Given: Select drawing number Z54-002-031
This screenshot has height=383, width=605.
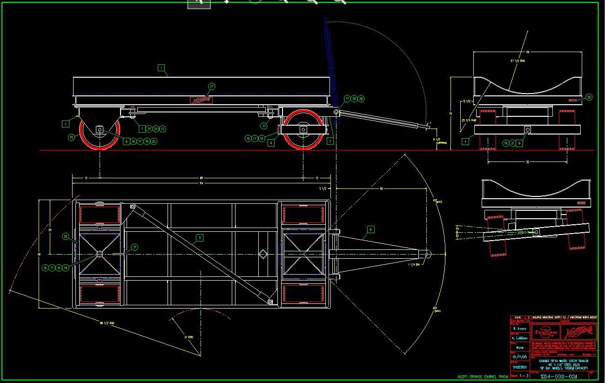Looking at the screenshot, I should 559,376.
